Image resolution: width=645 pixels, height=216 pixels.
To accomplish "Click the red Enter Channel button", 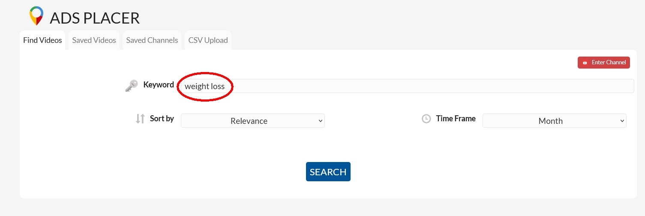I will [603, 63].
